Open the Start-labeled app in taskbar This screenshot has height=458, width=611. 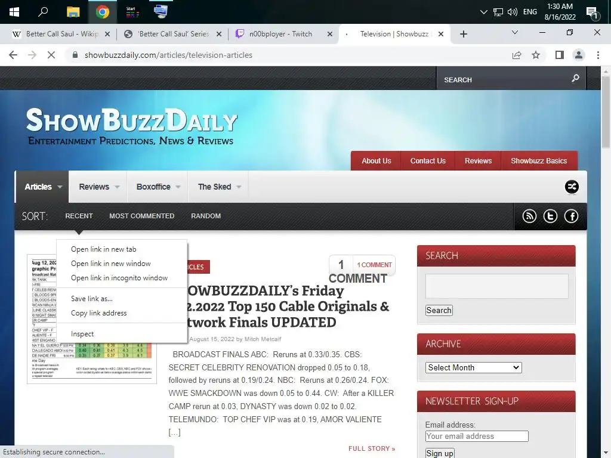pos(132,12)
